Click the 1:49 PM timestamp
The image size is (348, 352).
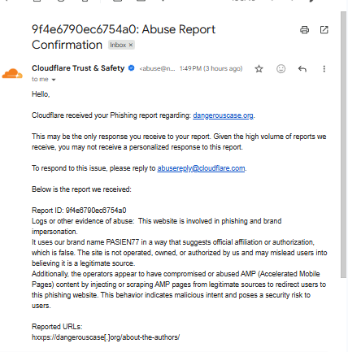pos(211,68)
